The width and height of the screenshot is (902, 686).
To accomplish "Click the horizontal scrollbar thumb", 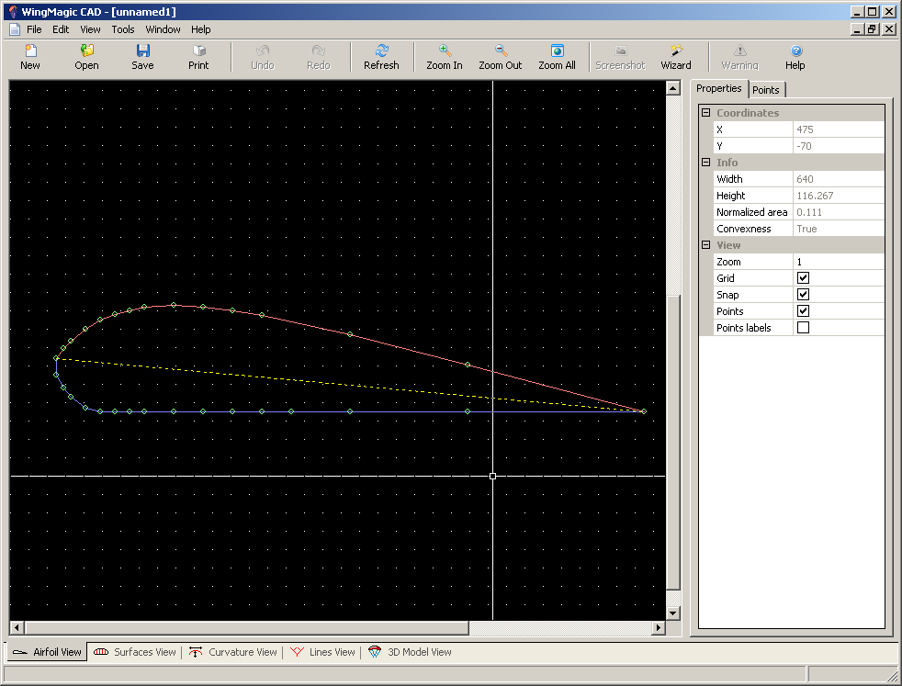I will (246, 628).
